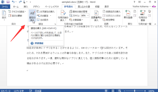Click the Save icon in quick access toolbar
Viewport: 158px width, 92px height.
(x=8, y=2)
